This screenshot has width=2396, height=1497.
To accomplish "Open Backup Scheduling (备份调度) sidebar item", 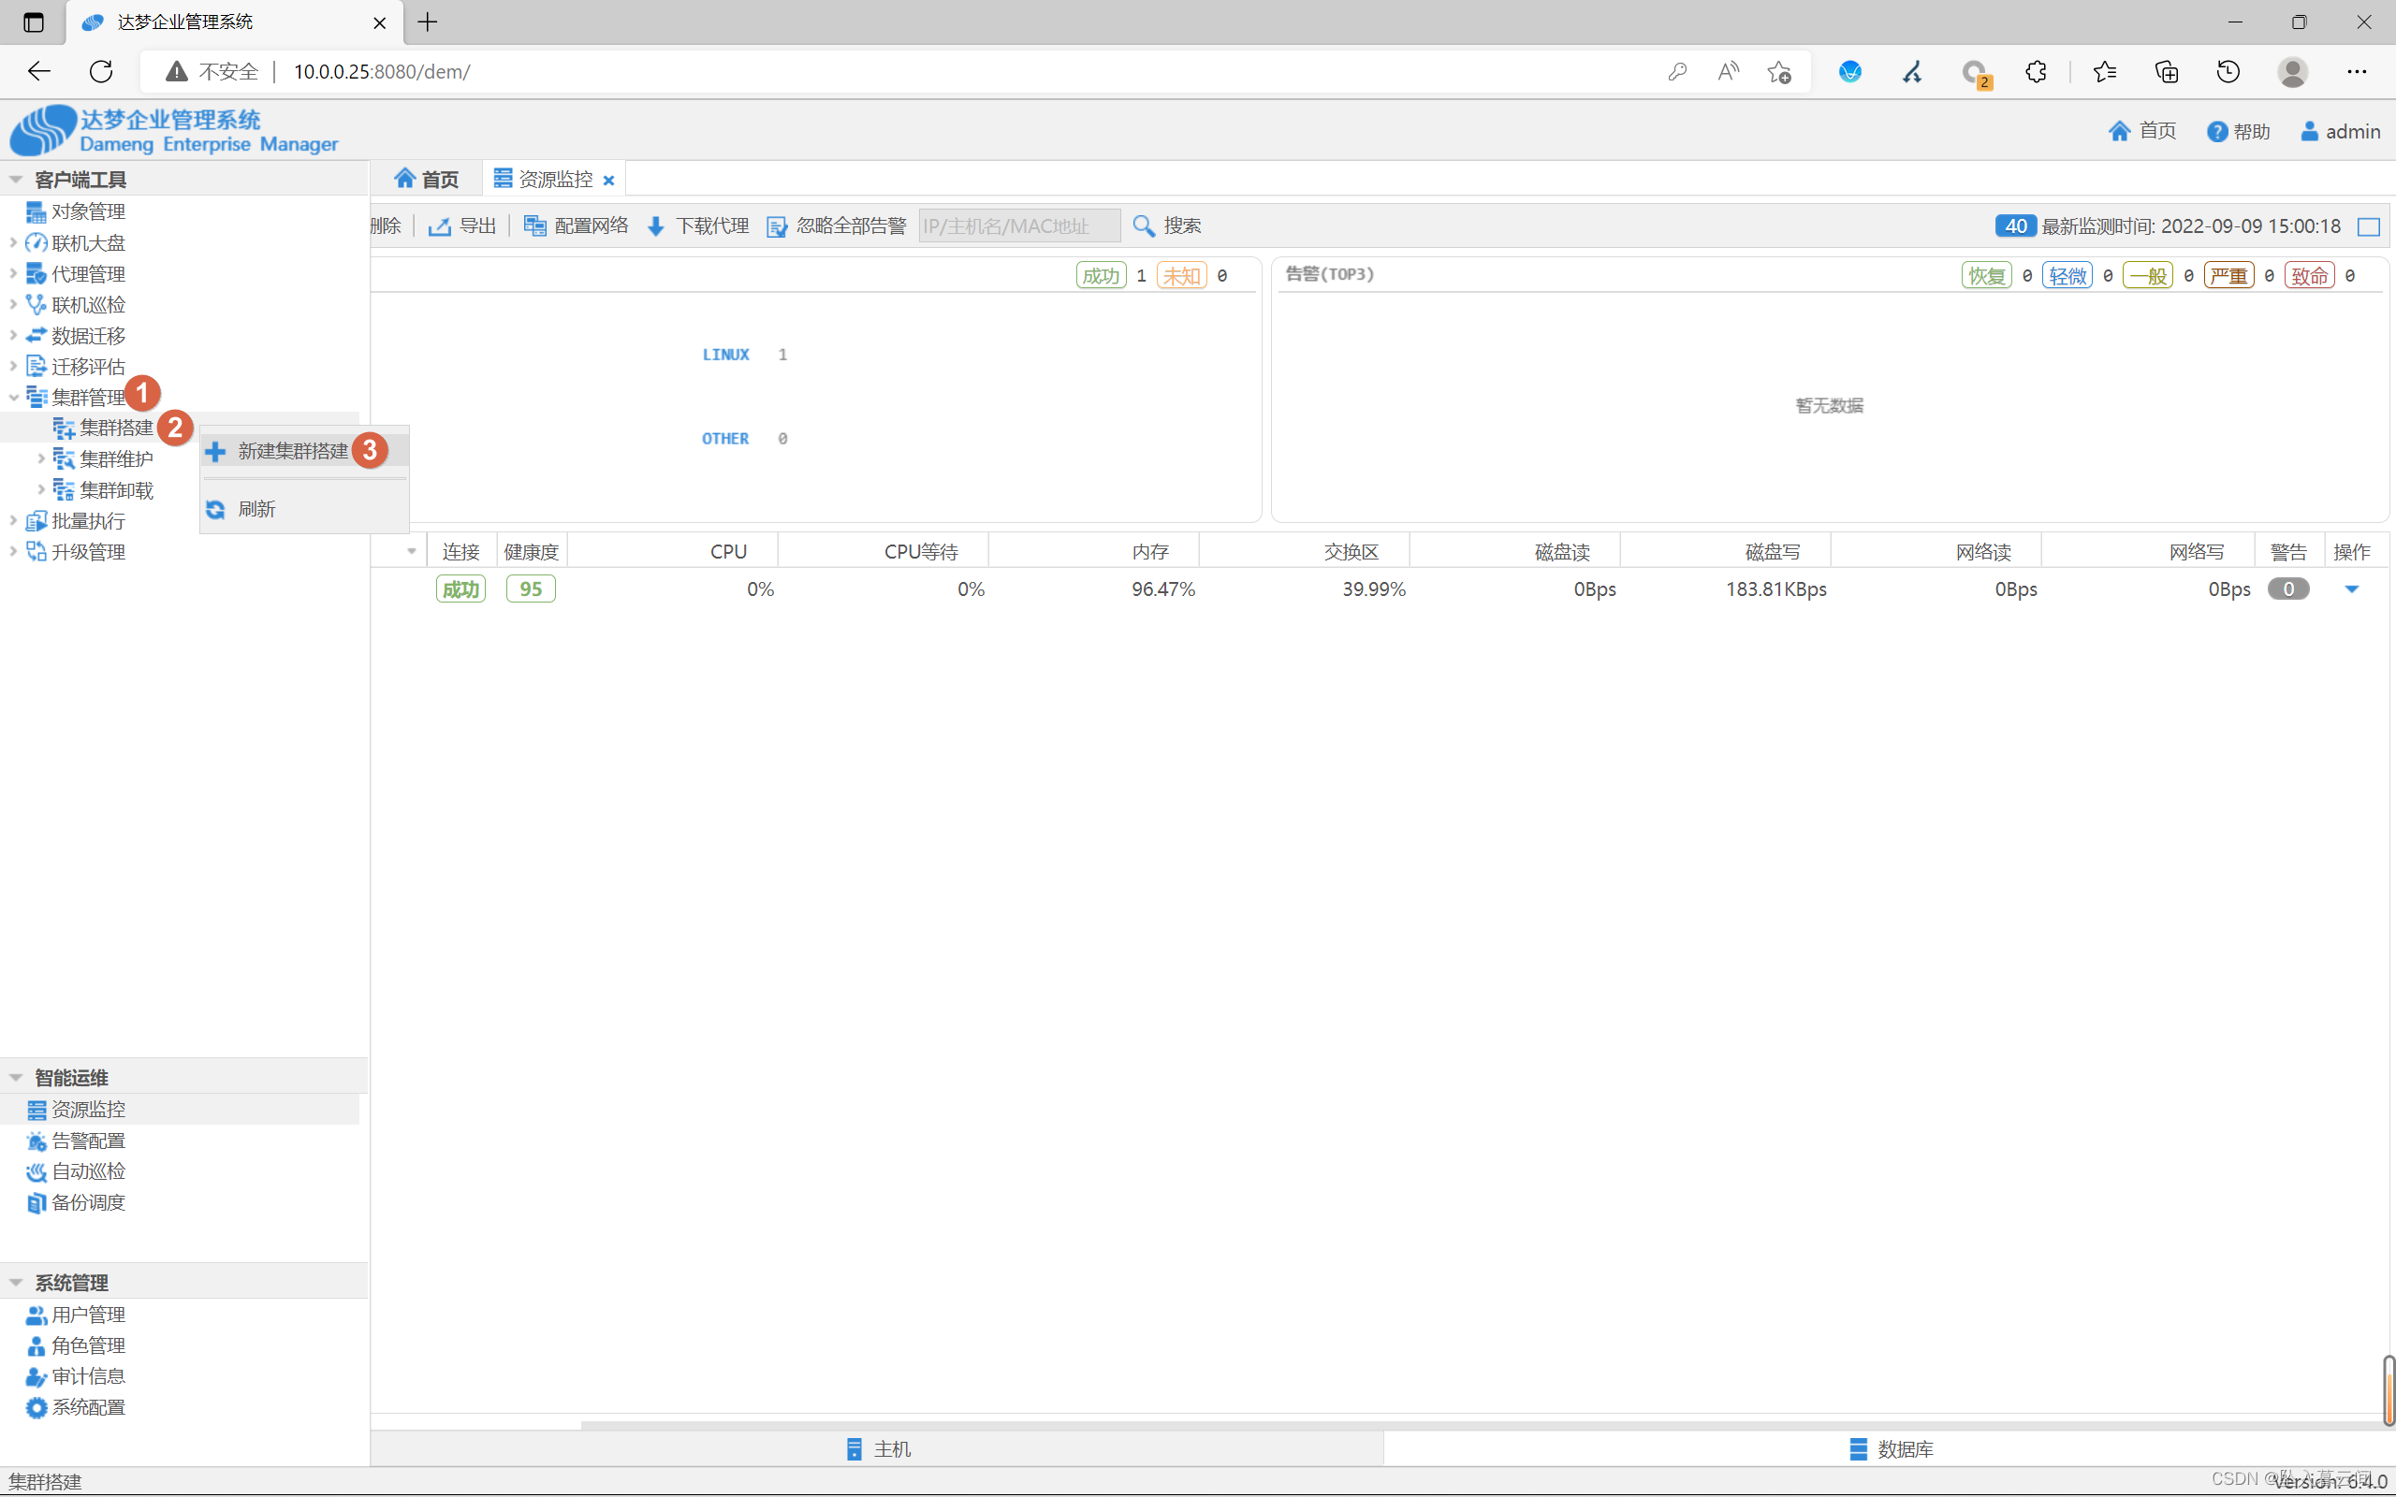I will click(x=87, y=1202).
